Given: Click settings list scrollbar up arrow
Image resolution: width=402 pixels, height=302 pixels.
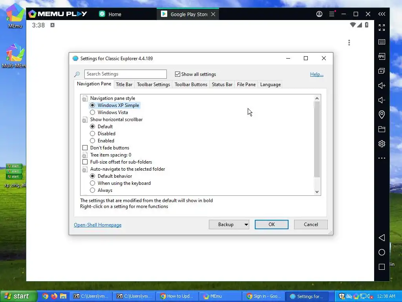Looking at the screenshot, I should coord(317,98).
